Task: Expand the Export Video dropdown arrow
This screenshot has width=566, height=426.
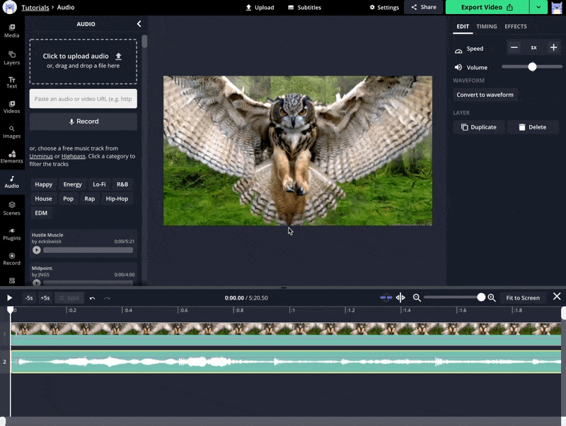Action: (539, 7)
